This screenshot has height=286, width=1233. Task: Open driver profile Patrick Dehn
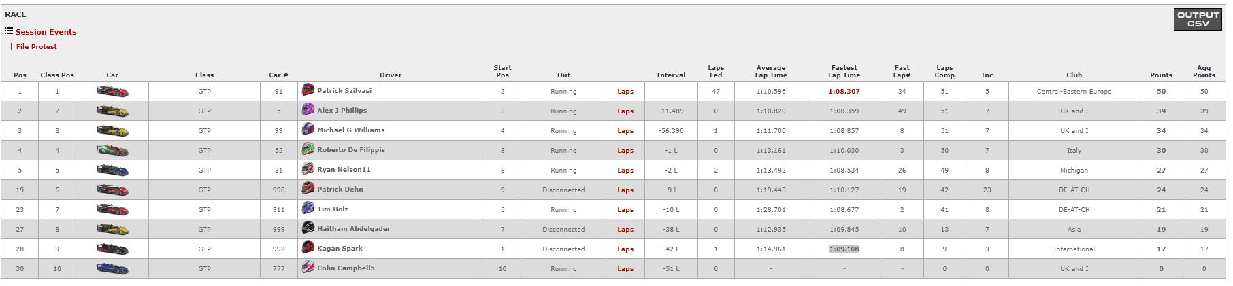(340, 189)
